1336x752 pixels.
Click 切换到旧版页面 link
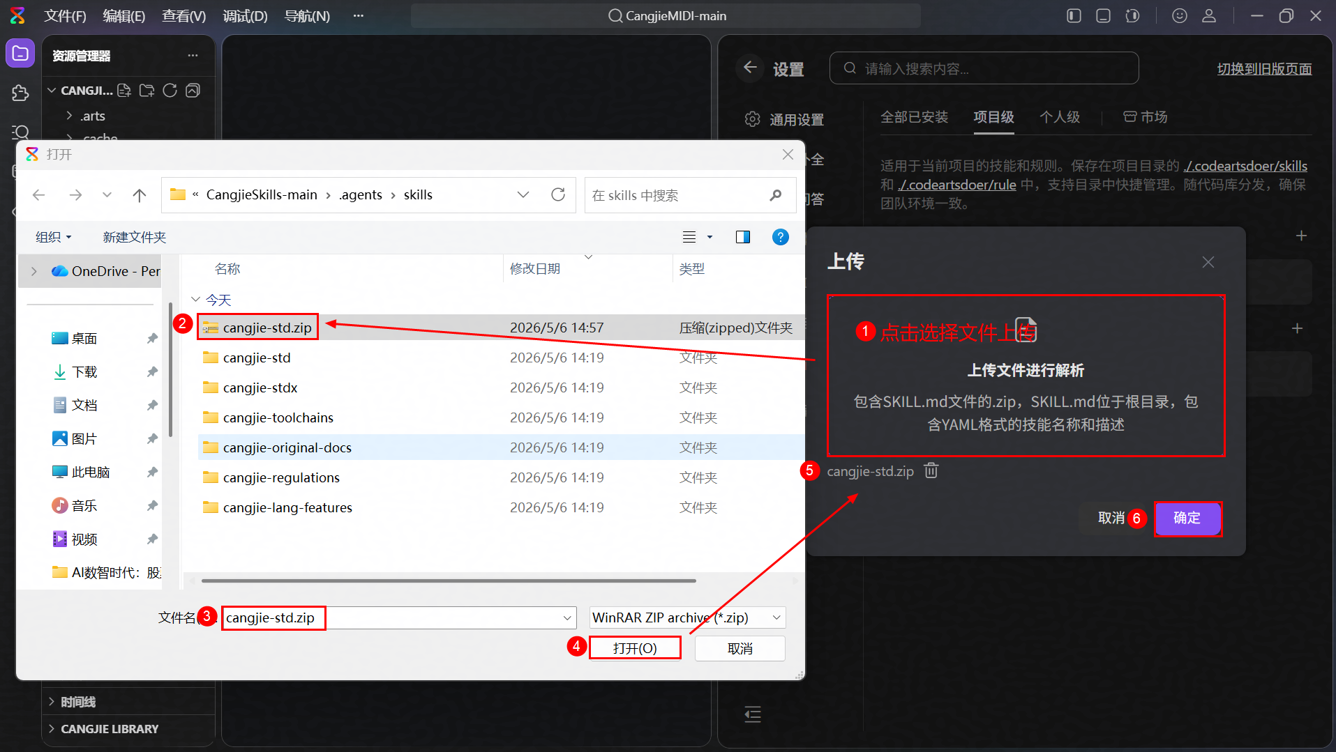[x=1264, y=69]
